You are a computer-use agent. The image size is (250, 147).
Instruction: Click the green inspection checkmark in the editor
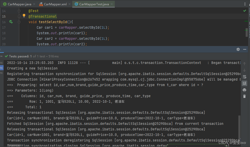tap(245, 11)
